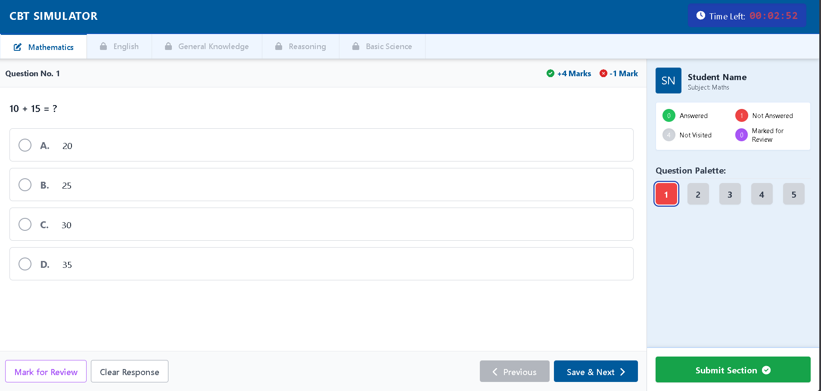This screenshot has height=391, width=821.
Task: Click the 'Answered' legend label
Action: (x=693, y=116)
